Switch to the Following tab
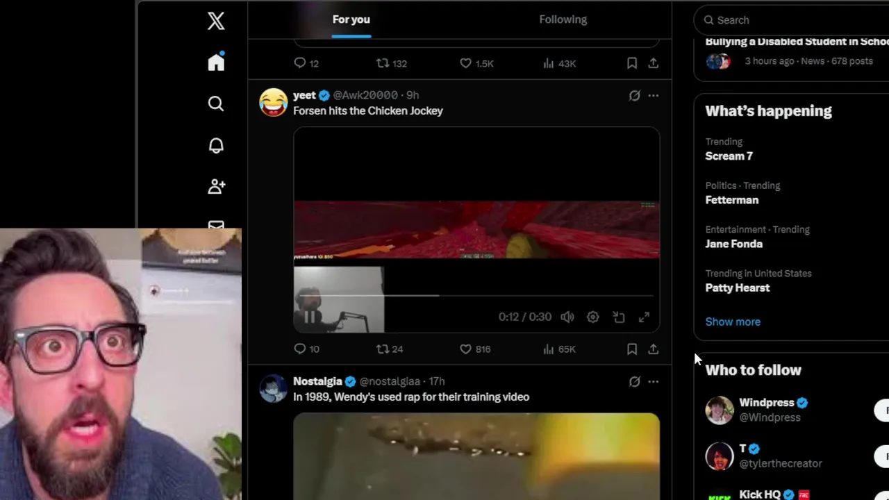Screen dimensions: 889x500 tap(563, 19)
